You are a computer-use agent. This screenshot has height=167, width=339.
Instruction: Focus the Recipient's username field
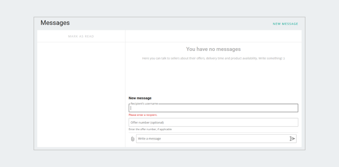tap(213, 108)
